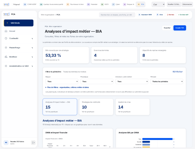Click the Objectifs de reprise renseignés value 8
Screen dimensions: 195x149
coord(144,55)
